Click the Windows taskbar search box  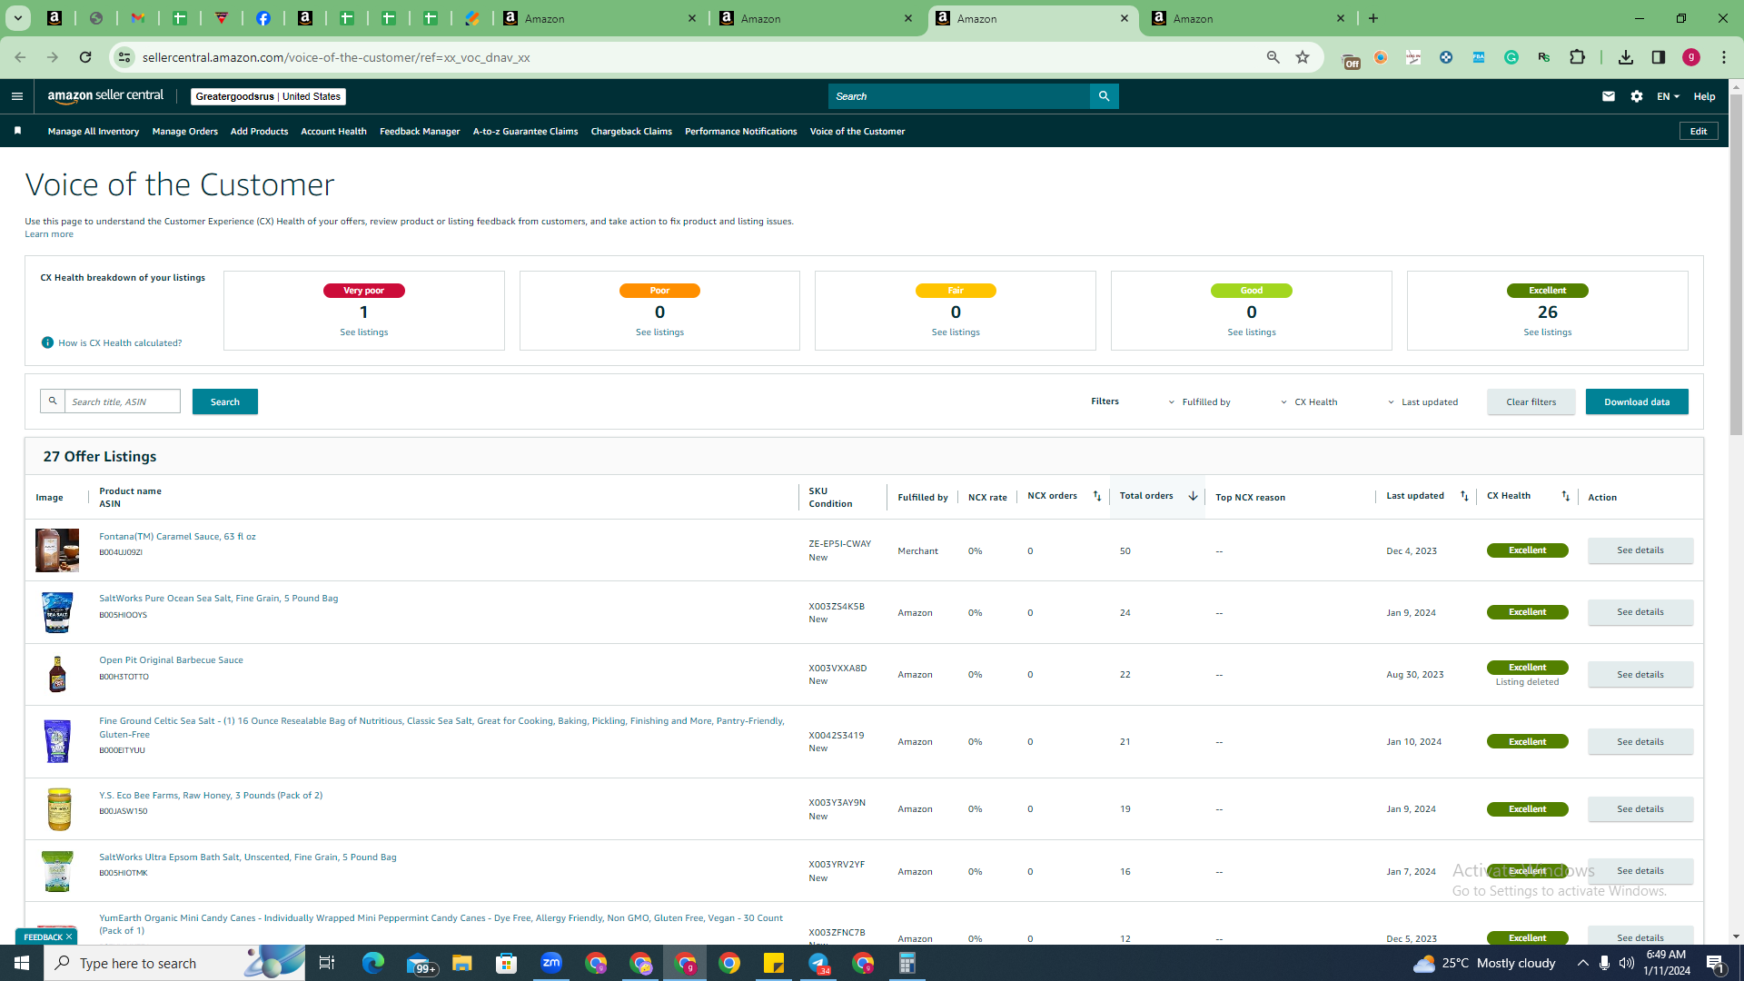[x=174, y=963]
